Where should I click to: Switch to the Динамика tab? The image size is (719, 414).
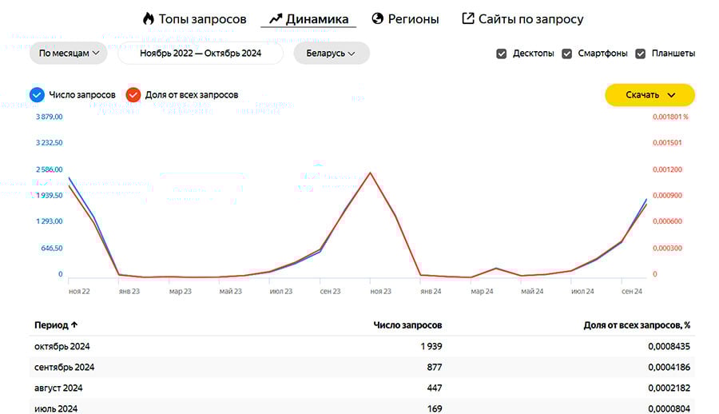[x=308, y=19]
